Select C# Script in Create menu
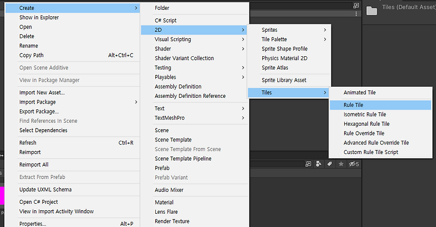This screenshot has width=436, height=227. tap(194, 20)
